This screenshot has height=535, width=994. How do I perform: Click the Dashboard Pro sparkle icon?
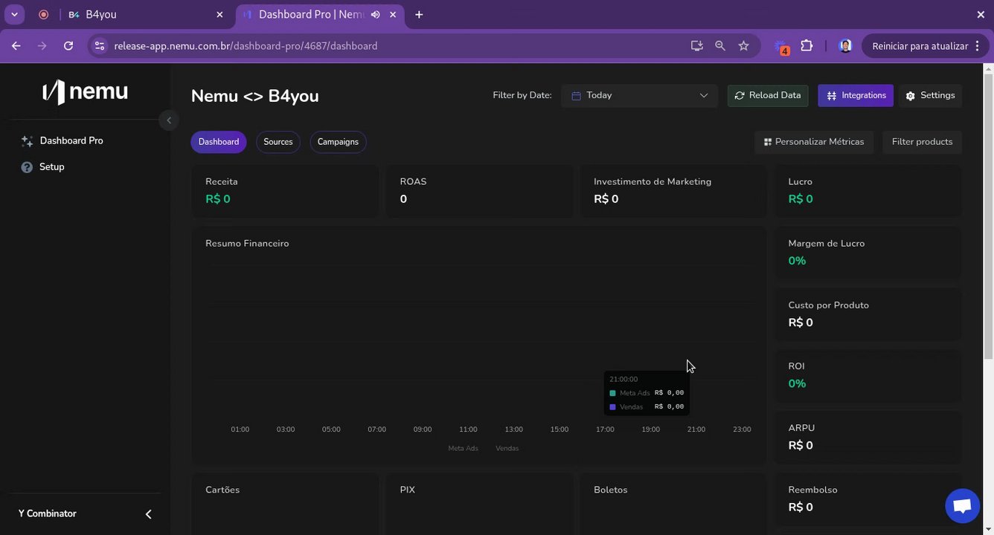[27, 141]
